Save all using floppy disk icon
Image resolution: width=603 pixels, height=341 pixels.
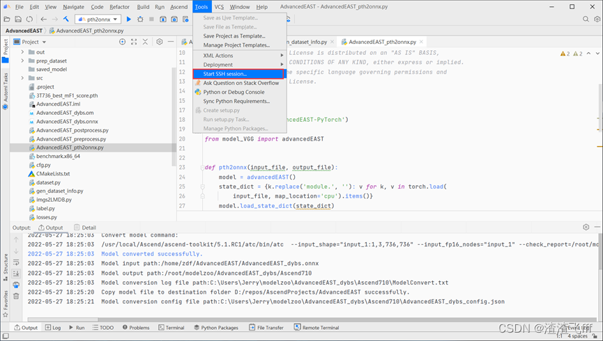point(18,19)
